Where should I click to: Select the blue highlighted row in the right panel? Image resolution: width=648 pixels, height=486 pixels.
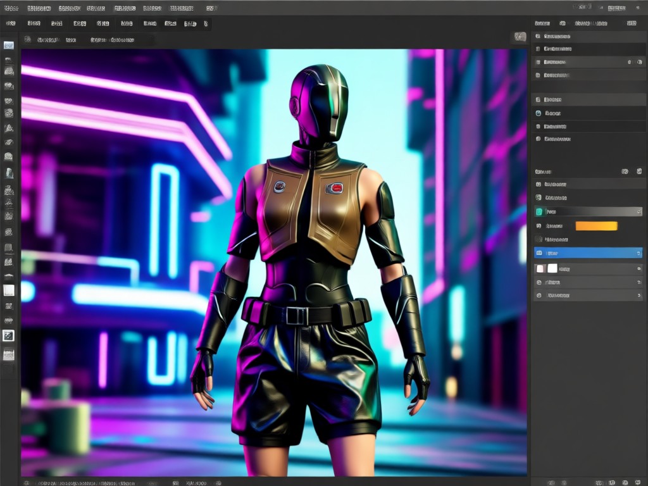click(x=588, y=252)
